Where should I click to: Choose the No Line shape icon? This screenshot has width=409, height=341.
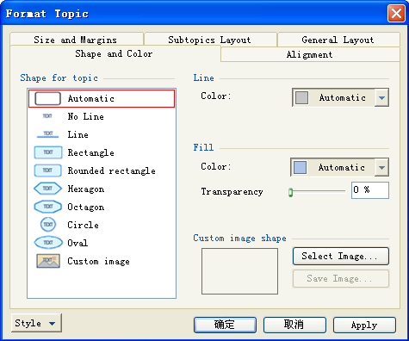pyautogui.click(x=47, y=116)
